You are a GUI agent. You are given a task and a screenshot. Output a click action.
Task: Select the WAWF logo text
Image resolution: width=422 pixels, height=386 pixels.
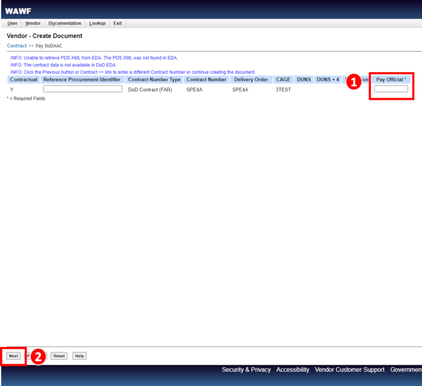pyautogui.click(x=18, y=11)
